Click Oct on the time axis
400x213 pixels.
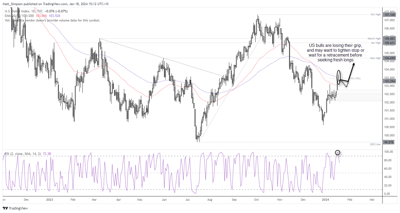257,200
